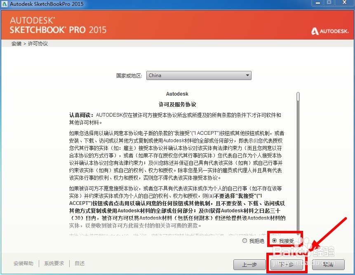The height and width of the screenshot is (275, 355).
Task: Click the maximize window button
Action: (329, 3)
